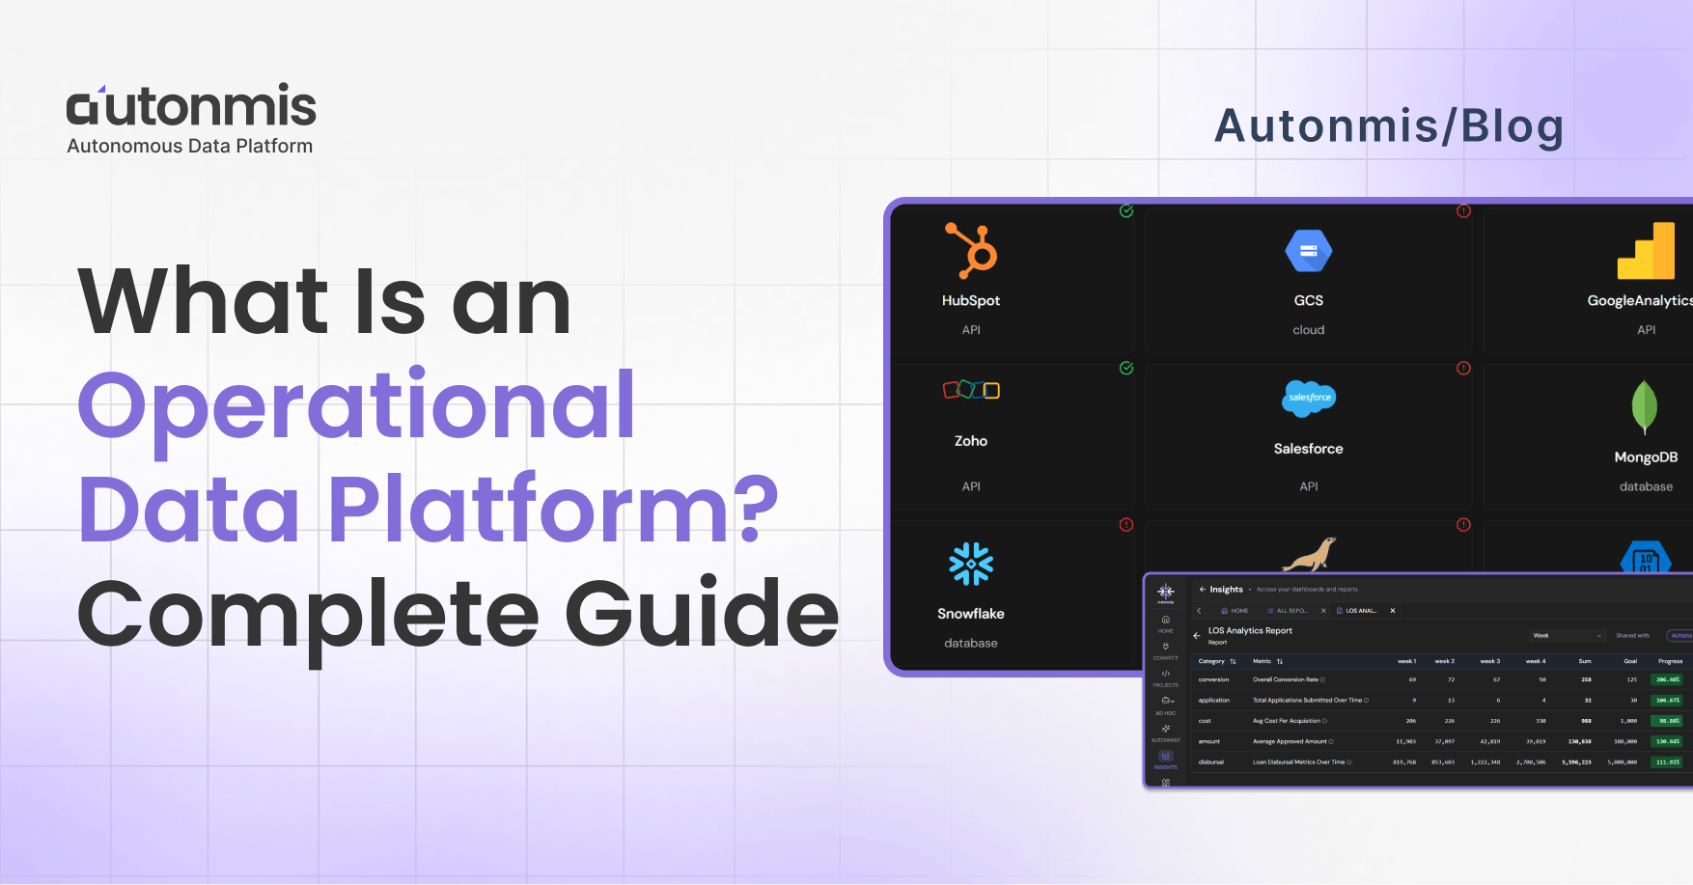
Task: Click the Autonmis logo in dashboard sidebar
Action: [x=1166, y=593]
